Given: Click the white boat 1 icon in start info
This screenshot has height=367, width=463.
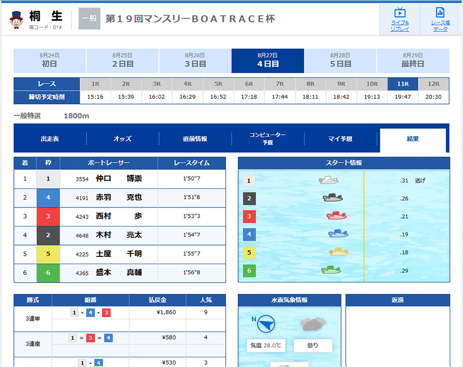Looking at the screenshot, I should pos(328,180).
